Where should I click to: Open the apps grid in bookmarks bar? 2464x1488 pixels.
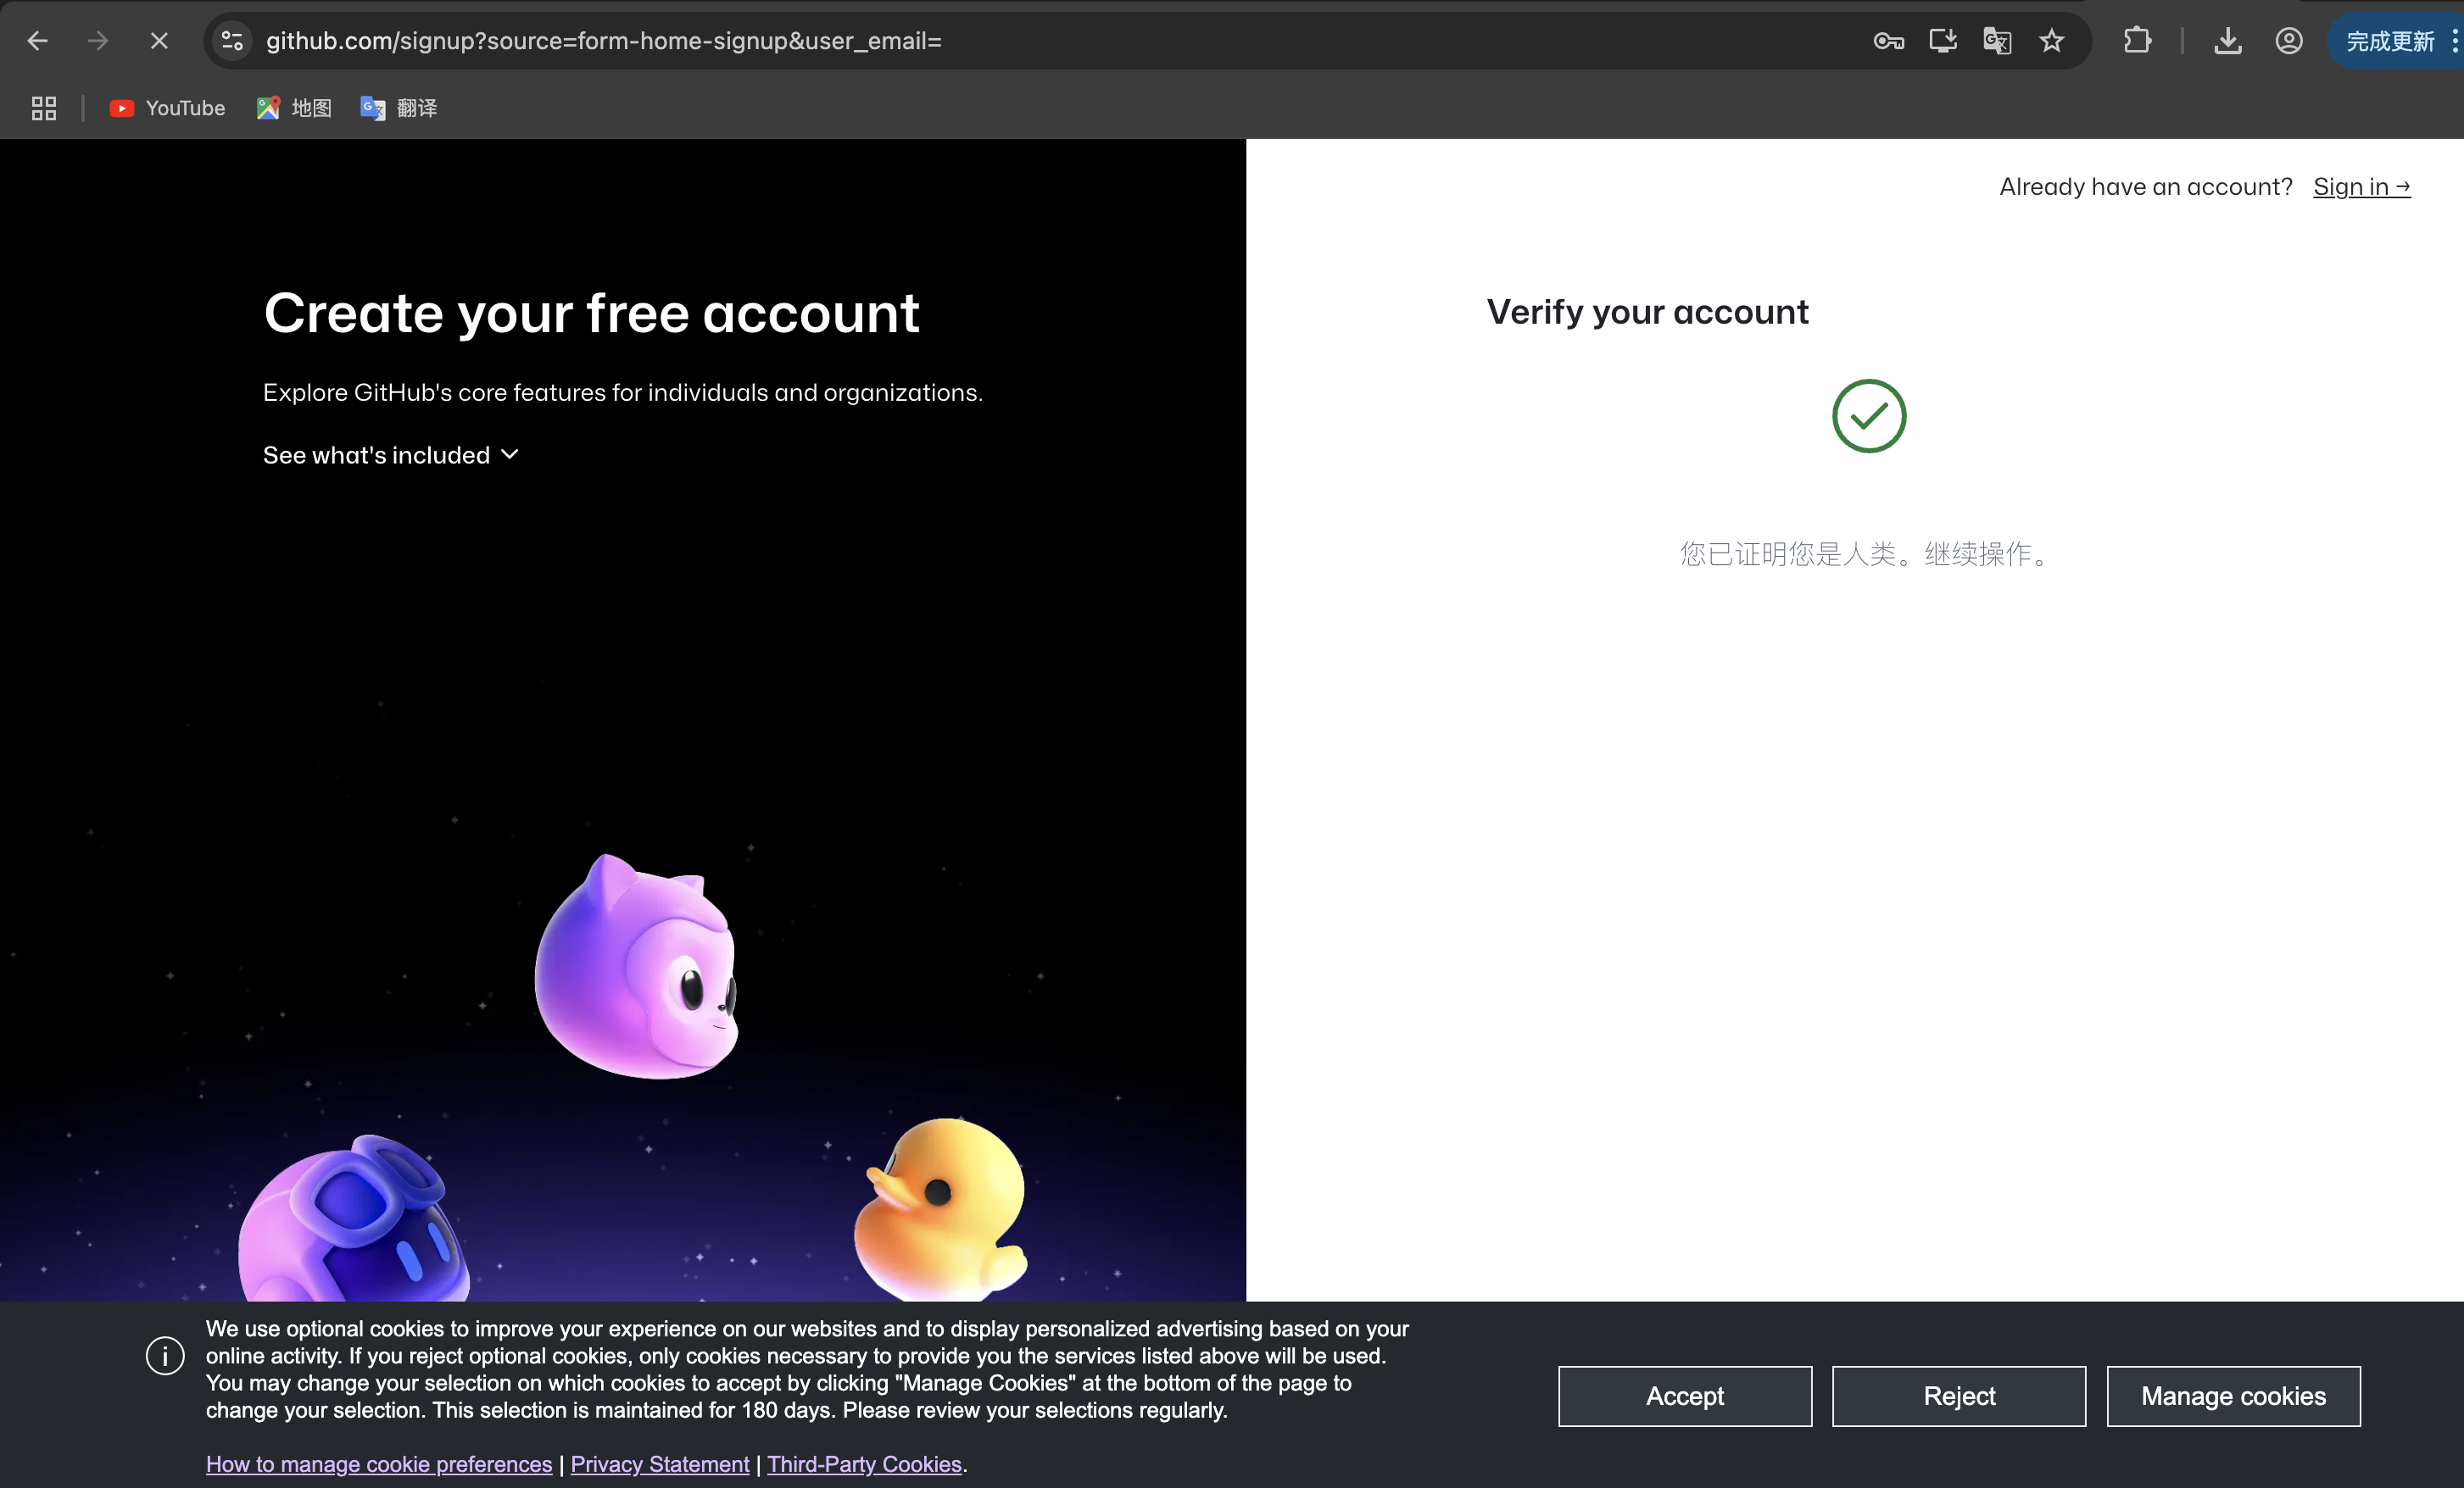tap(44, 108)
